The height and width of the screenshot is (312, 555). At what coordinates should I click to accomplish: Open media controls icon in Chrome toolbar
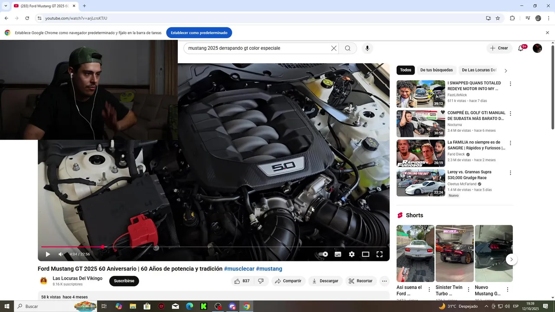tap(527, 18)
